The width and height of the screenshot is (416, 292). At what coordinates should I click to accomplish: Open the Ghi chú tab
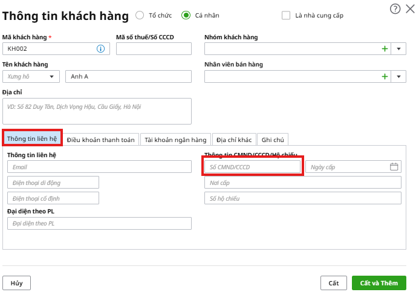click(273, 139)
